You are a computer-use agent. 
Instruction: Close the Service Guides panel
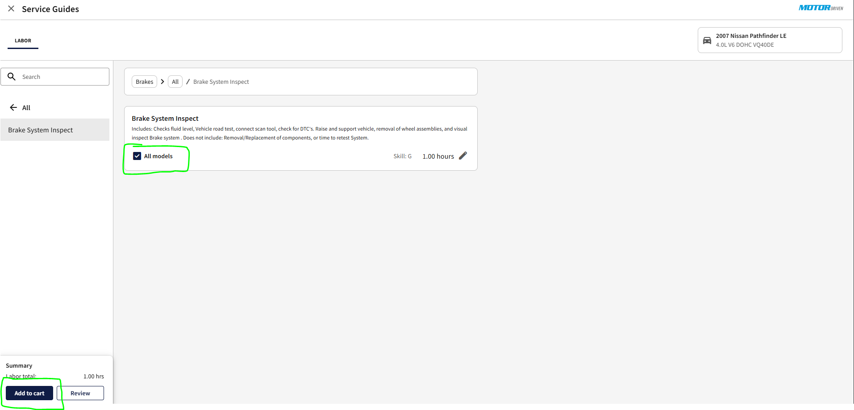(x=11, y=8)
